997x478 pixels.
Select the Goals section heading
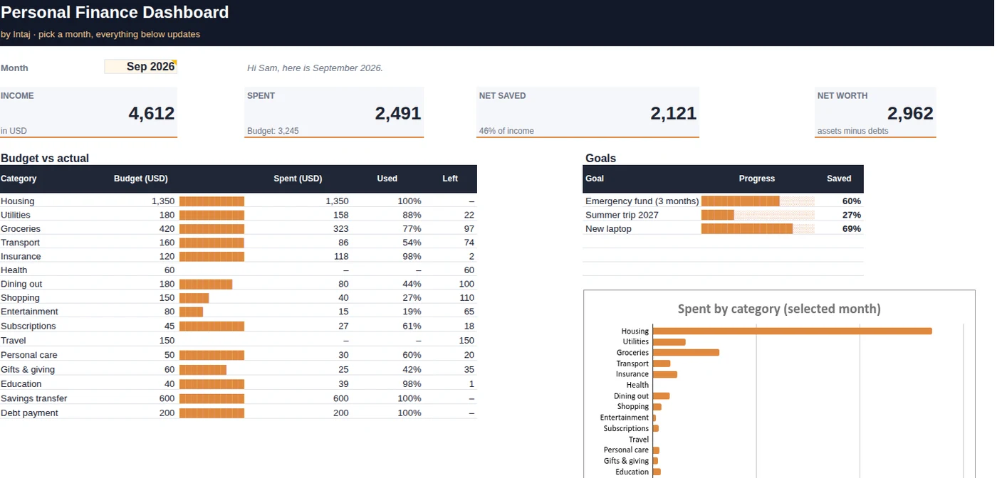tap(601, 159)
